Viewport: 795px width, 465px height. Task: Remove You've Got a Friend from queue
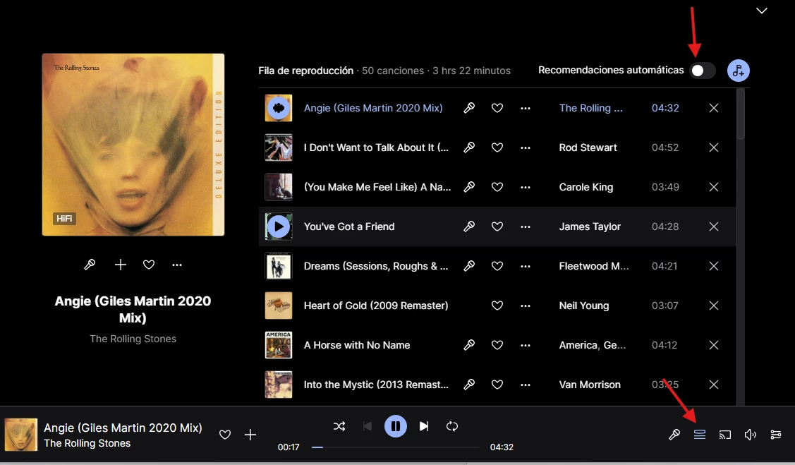coord(713,227)
